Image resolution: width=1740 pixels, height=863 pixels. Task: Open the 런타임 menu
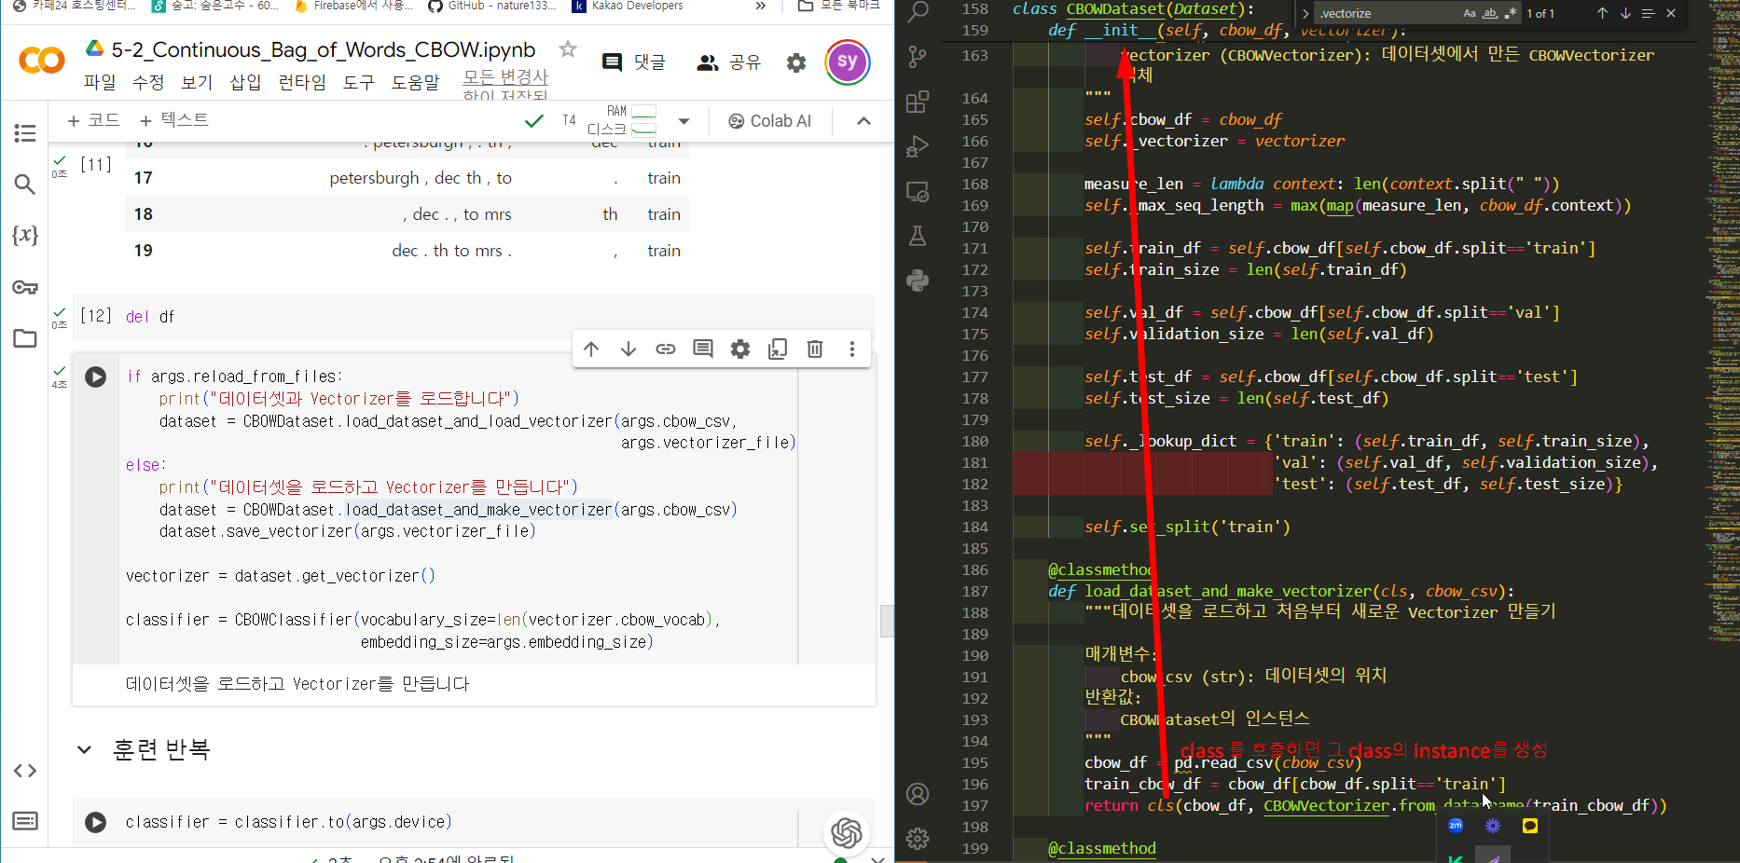[302, 82]
